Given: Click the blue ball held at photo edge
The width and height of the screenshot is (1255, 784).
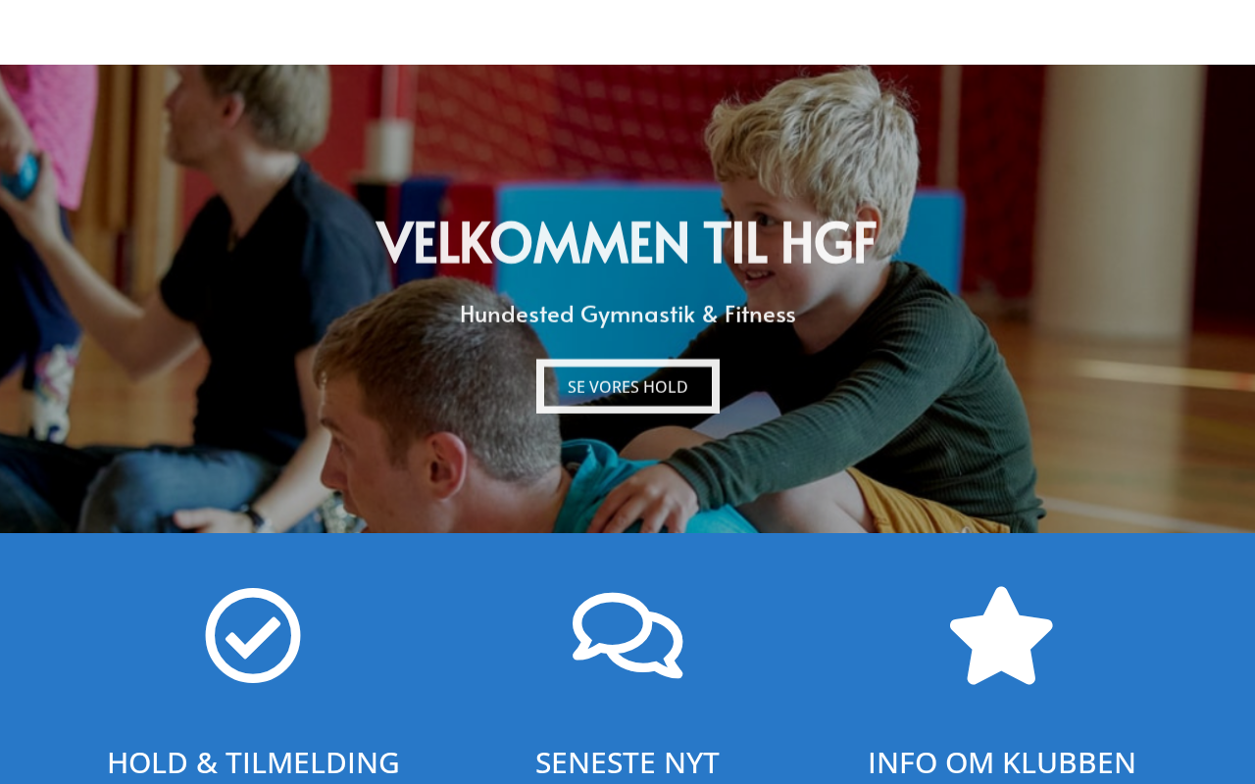Looking at the screenshot, I should click(x=20, y=176).
